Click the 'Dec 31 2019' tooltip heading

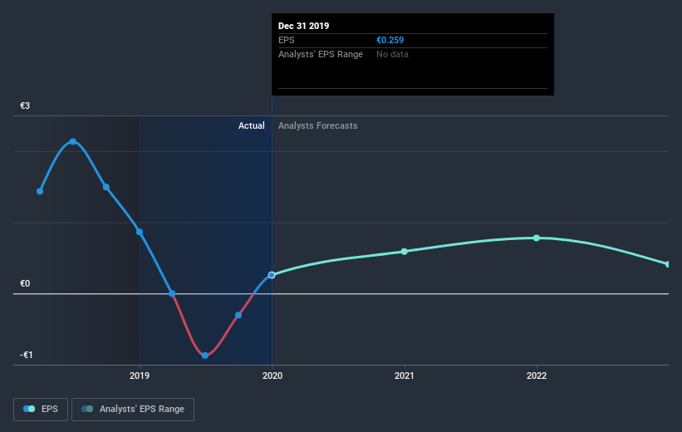(303, 26)
